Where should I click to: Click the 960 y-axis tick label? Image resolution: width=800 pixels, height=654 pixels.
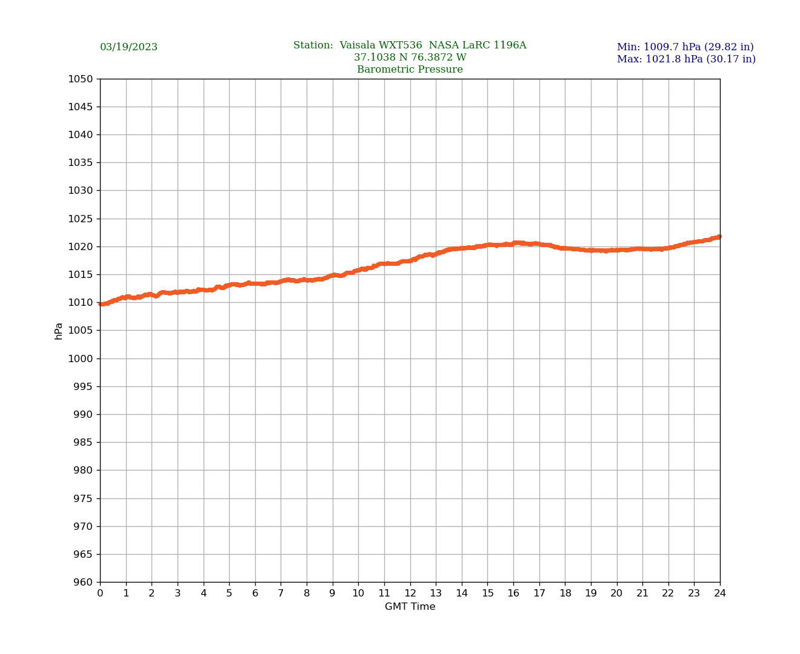click(84, 583)
